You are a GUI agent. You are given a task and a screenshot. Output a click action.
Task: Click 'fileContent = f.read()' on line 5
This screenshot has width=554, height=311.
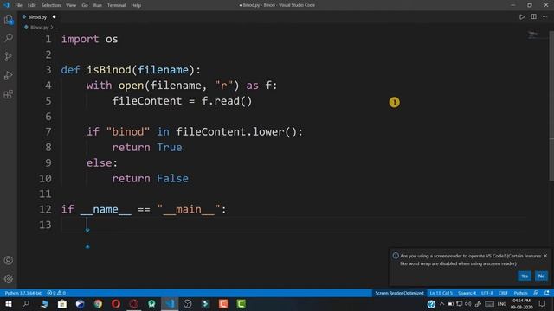[x=182, y=101]
